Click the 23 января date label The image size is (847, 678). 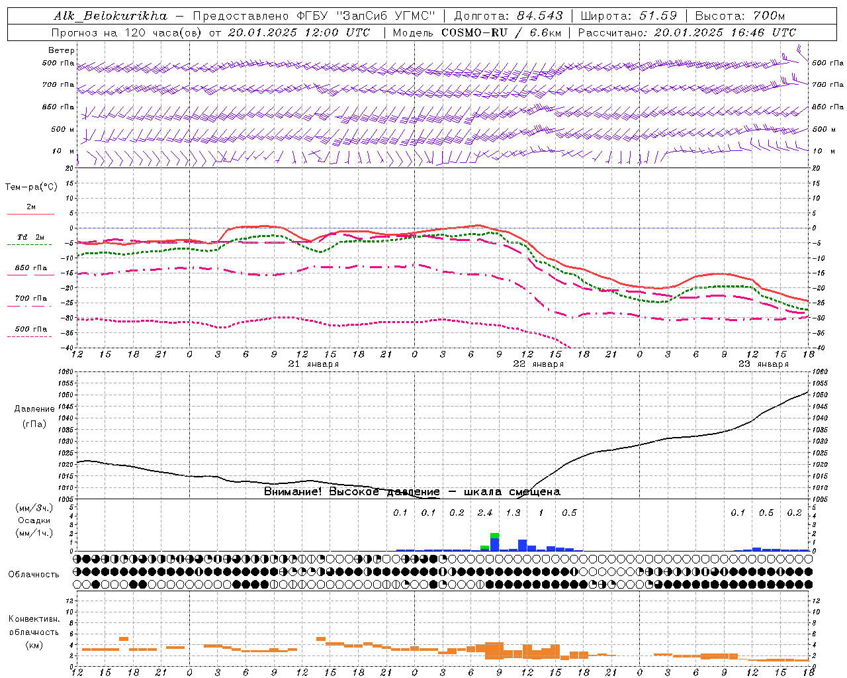click(x=763, y=364)
